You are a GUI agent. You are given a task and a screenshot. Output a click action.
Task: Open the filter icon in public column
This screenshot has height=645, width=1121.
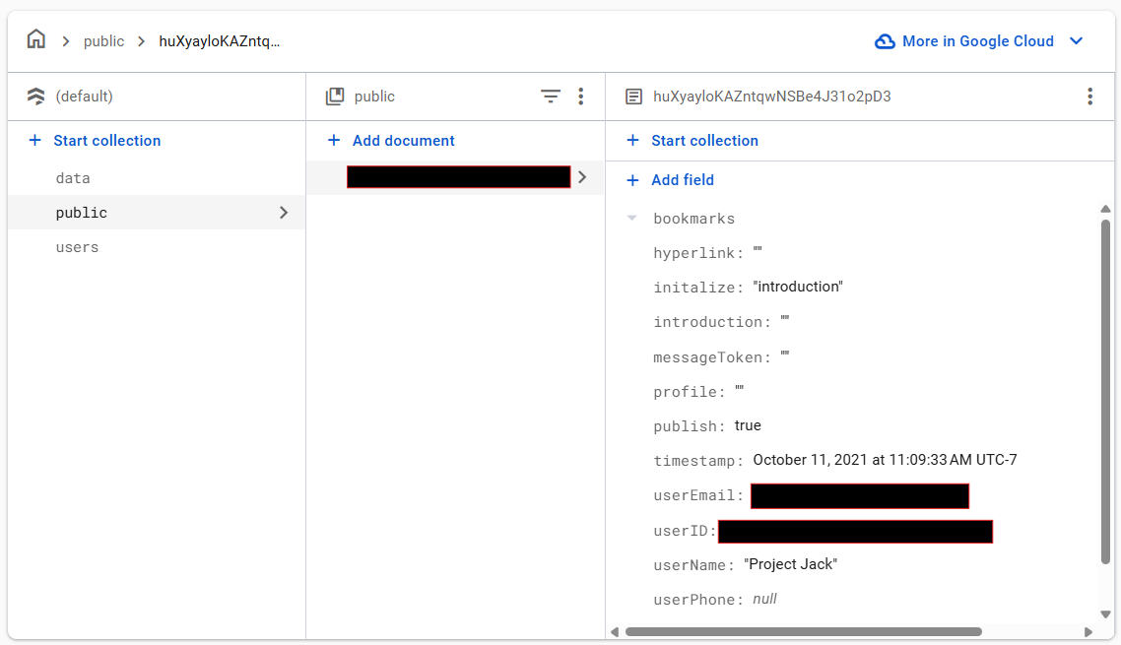(551, 96)
